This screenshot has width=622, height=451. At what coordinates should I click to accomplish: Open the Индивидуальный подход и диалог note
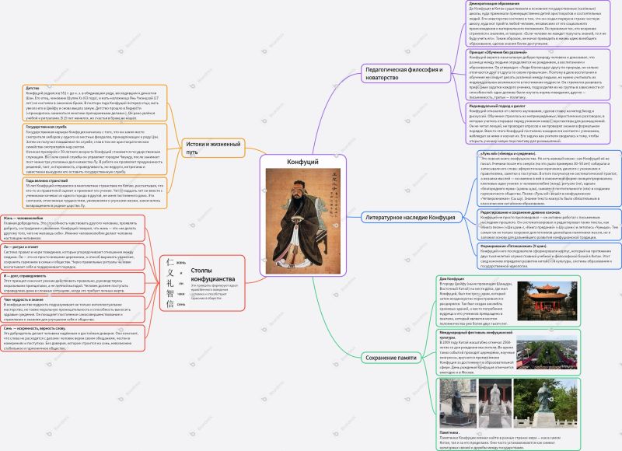[538, 124]
